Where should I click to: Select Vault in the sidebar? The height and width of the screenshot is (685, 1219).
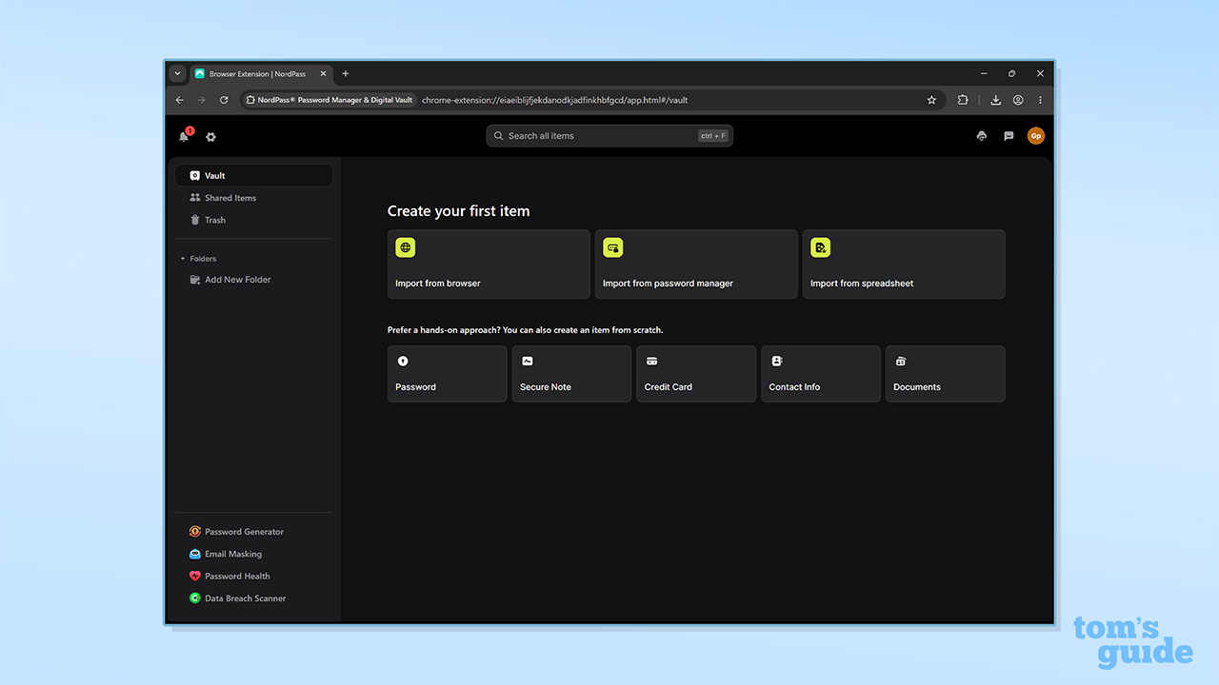tap(253, 175)
